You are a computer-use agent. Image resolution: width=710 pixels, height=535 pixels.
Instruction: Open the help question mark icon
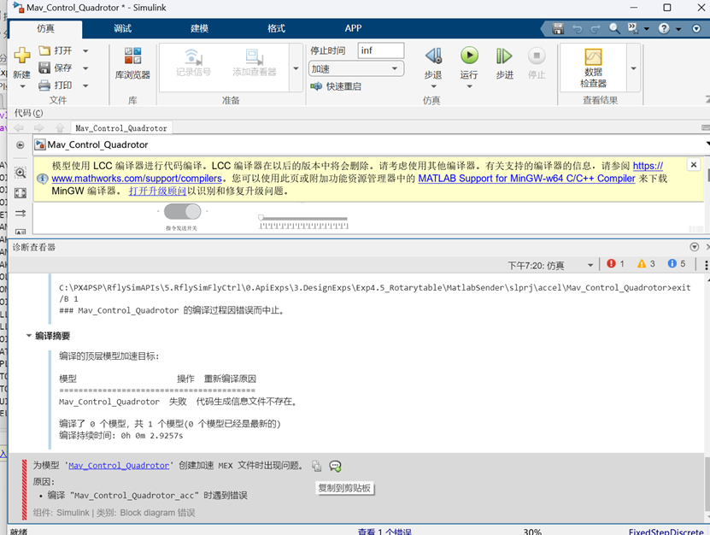(664, 28)
